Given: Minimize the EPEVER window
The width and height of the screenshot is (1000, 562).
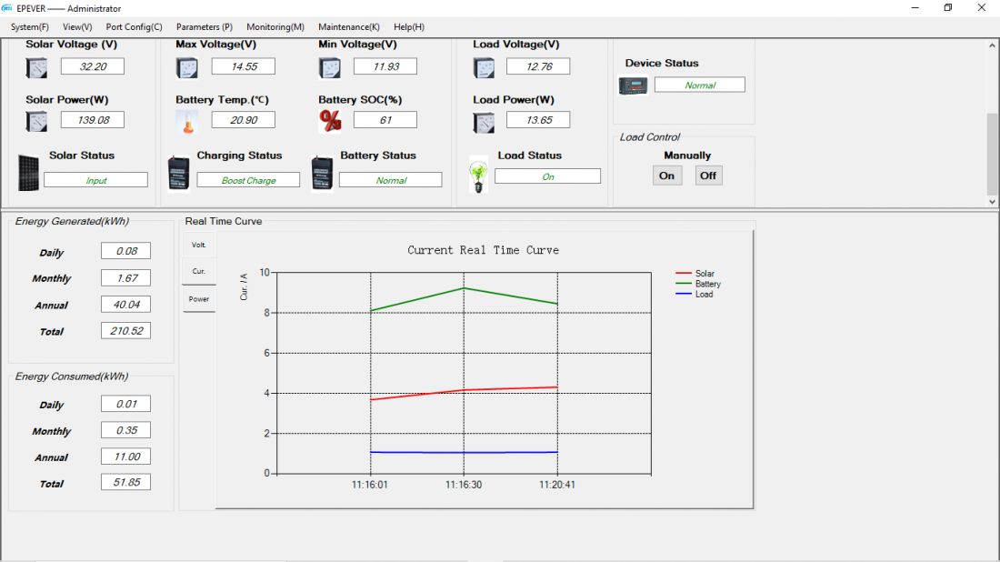Looking at the screenshot, I should pos(915,7).
